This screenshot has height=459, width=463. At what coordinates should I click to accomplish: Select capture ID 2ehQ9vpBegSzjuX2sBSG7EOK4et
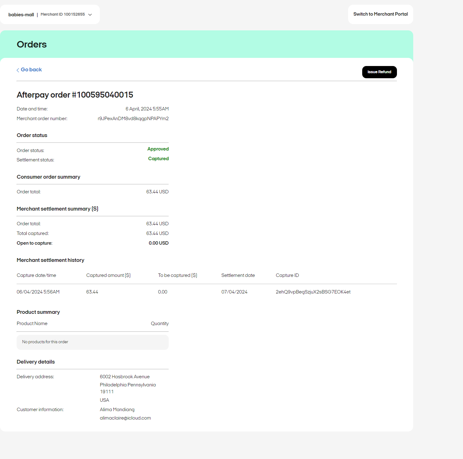coord(313,292)
